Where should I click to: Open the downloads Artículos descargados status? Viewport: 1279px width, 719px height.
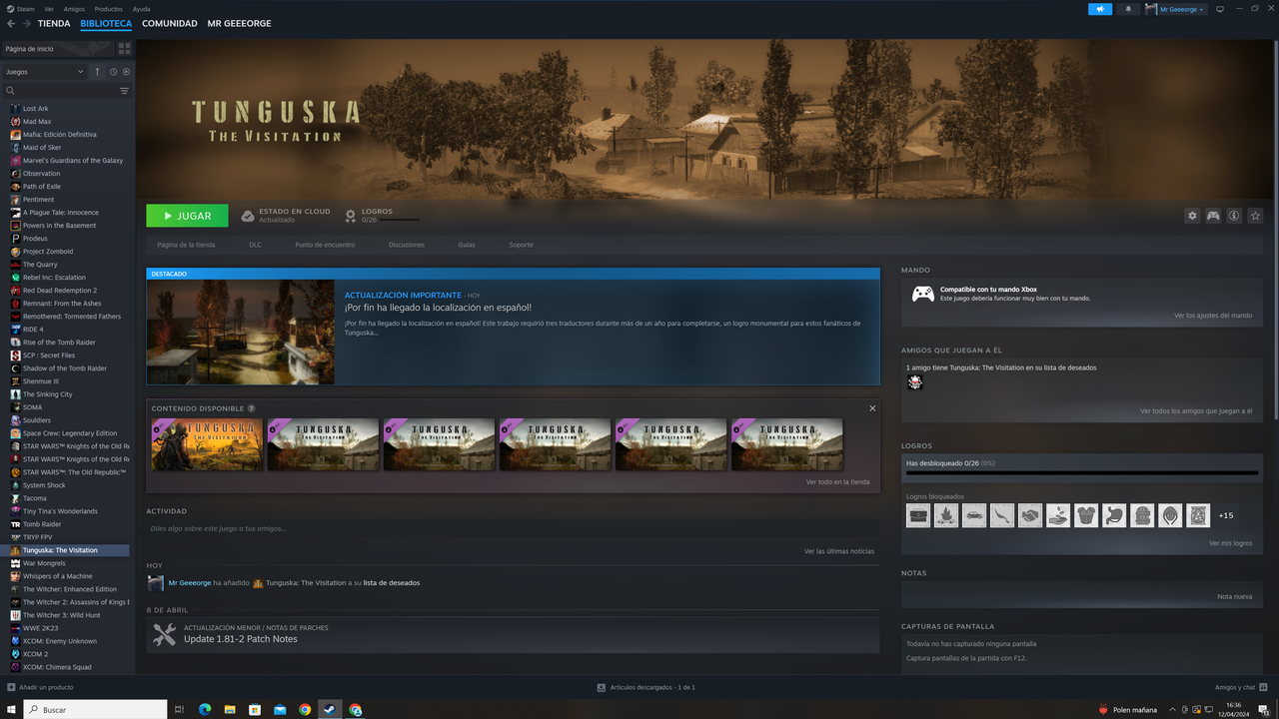pos(645,687)
